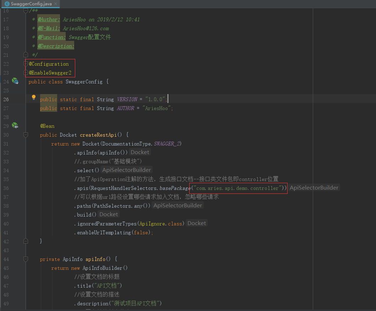The image size is (376, 311).
Task: Click the Spring bean gutter icon beside @Bean
Action: coord(15,125)
